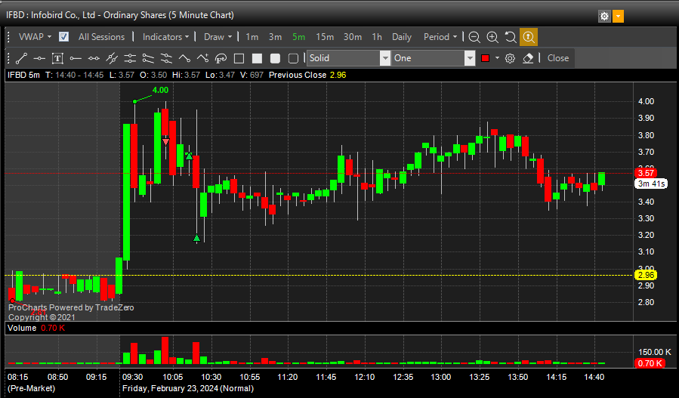Close the drawing toolbar
679x398 pixels.
557,58
